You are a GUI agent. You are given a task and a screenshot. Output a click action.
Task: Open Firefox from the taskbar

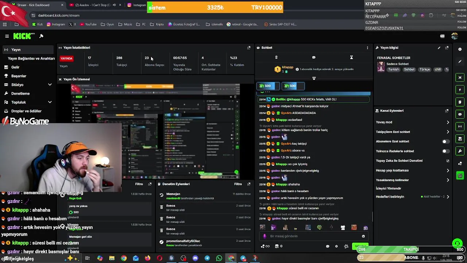point(147,258)
